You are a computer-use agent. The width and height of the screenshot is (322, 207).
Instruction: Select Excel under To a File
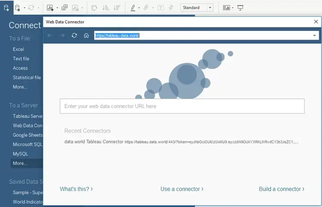pyautogui.click(x=18, y=49)
